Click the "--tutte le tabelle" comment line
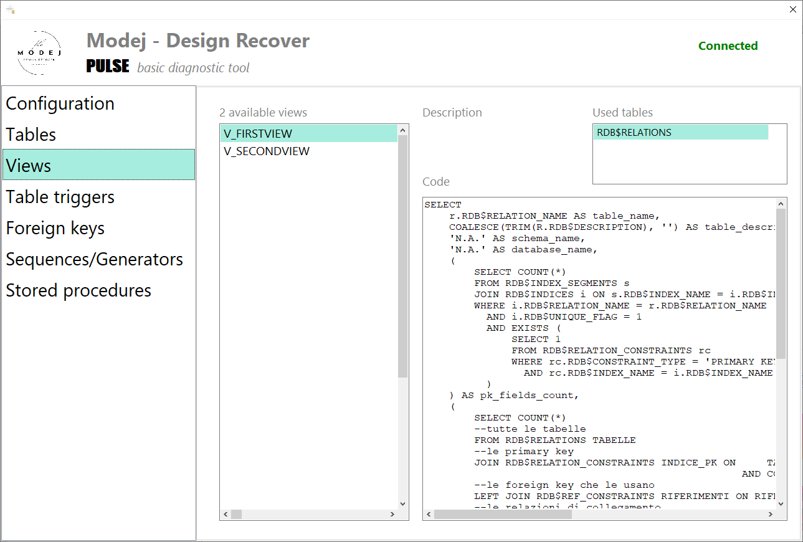Image resolution: width=803 pixels, height=542 pixels. (x=530, y=429)
